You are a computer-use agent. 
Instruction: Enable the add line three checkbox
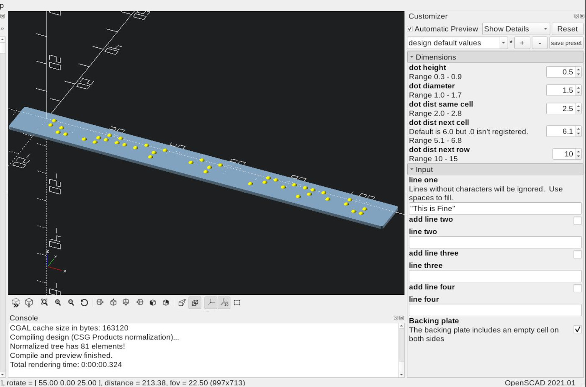(x=578, y=254)
